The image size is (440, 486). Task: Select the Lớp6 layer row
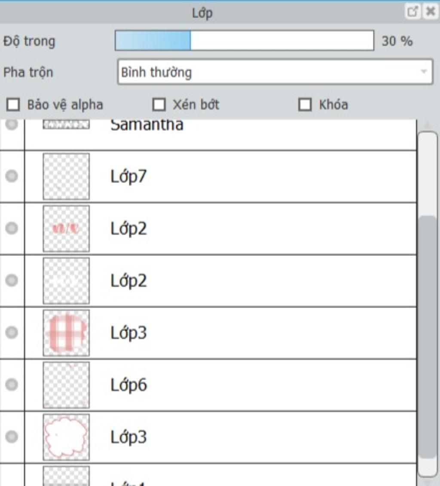pos(220,385)
